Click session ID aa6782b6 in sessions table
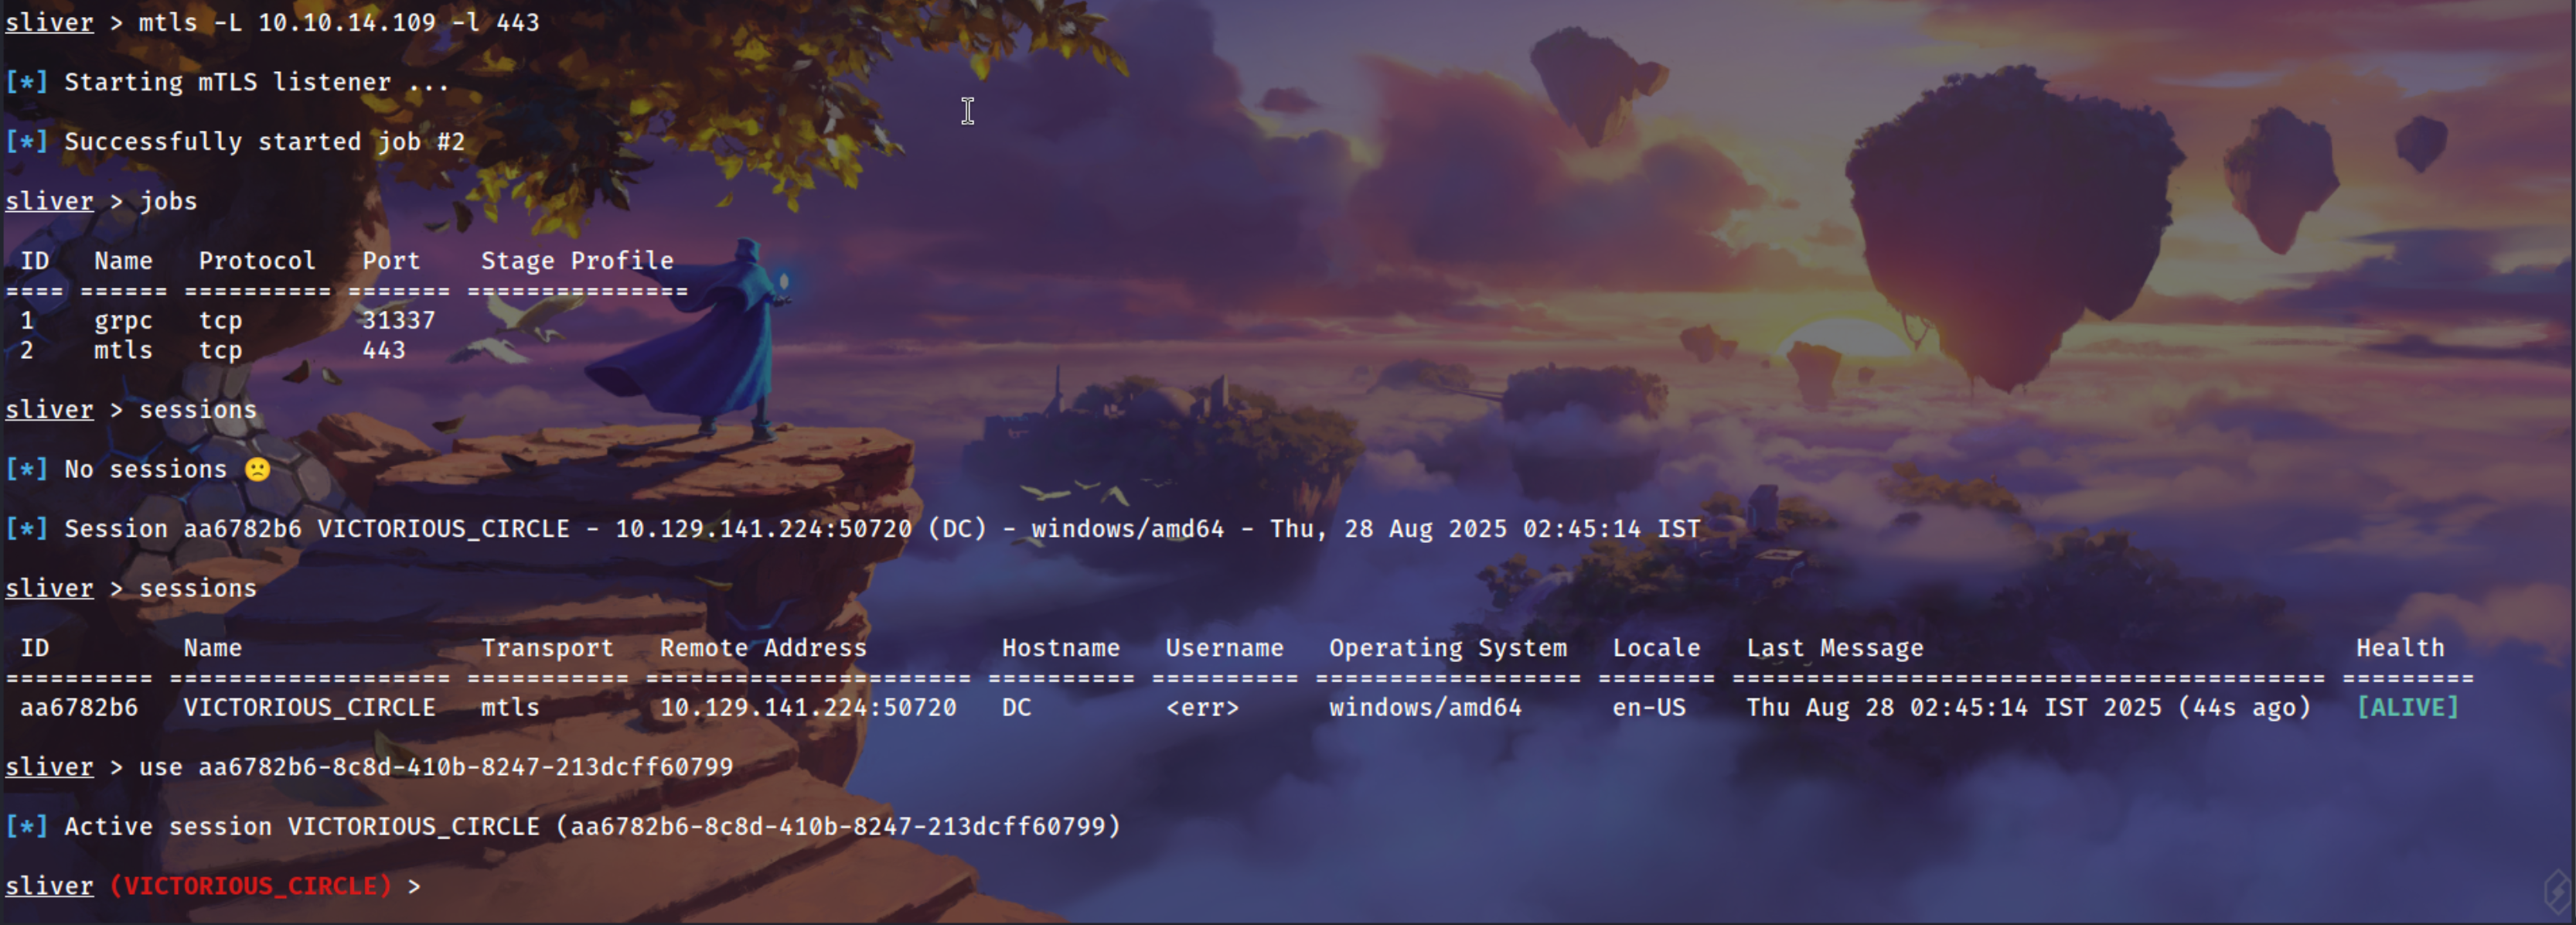 [x=79, y=707]
